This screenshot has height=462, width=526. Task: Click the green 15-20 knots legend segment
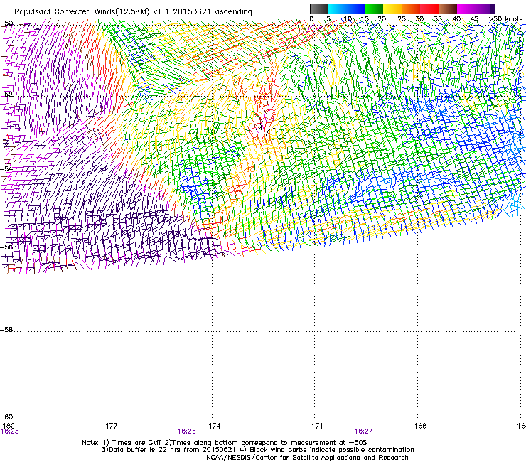(x=374, y=9)
